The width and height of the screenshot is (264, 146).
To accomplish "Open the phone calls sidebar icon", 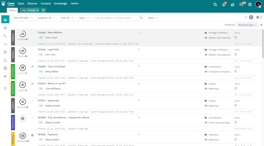I will (x=5, y=36).
